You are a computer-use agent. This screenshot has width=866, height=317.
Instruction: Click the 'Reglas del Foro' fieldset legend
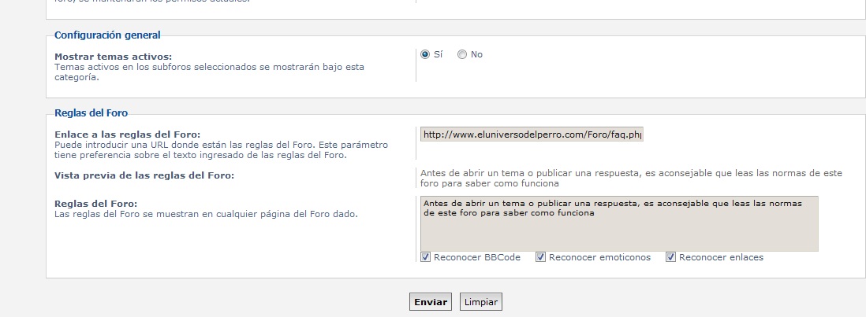coord(91,113)
